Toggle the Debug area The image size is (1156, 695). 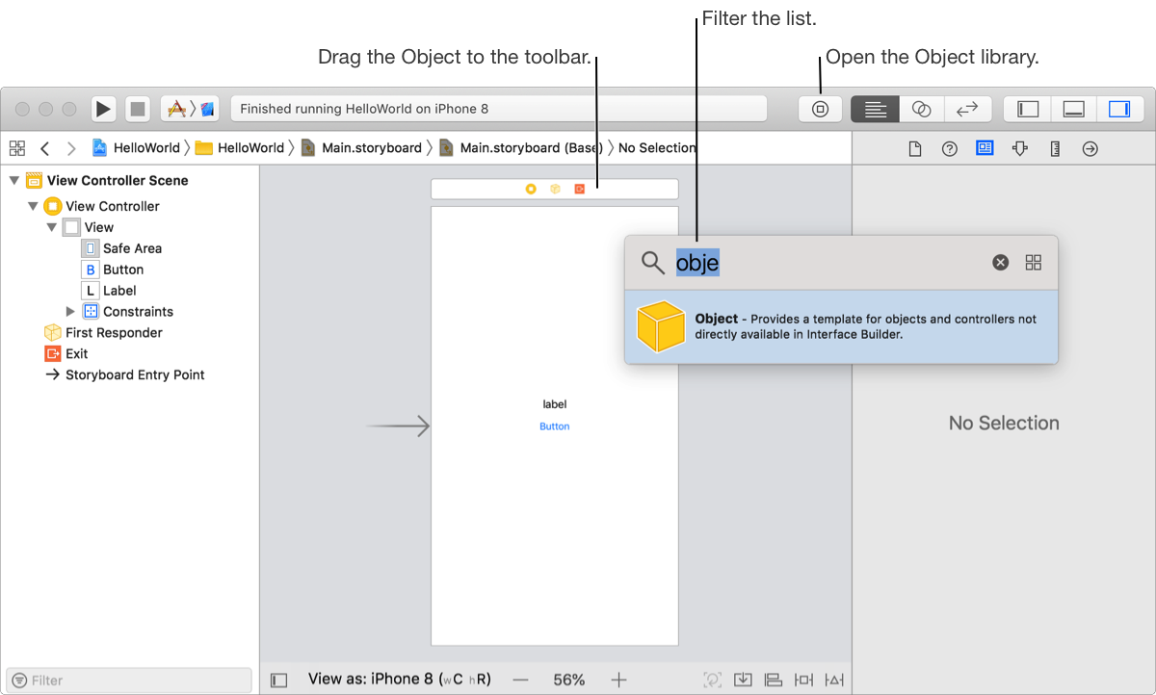tap(1074, 109)
